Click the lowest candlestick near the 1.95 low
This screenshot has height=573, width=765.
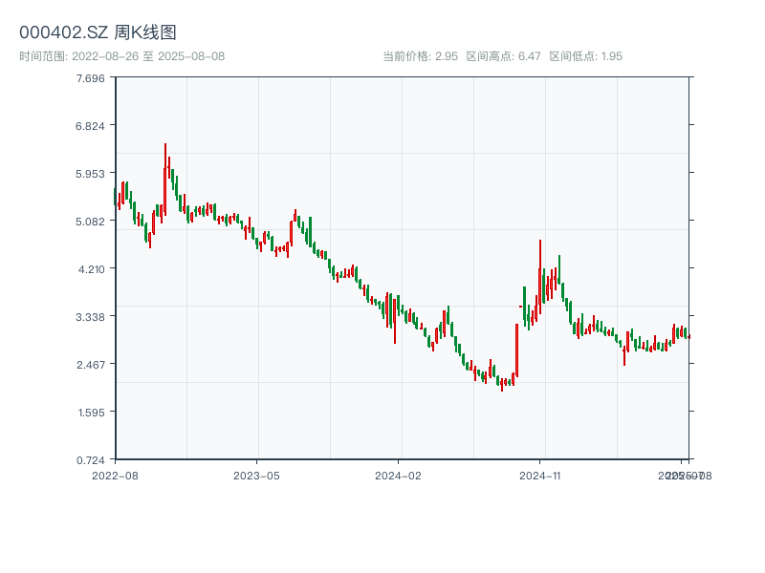(x=502, y=385)
